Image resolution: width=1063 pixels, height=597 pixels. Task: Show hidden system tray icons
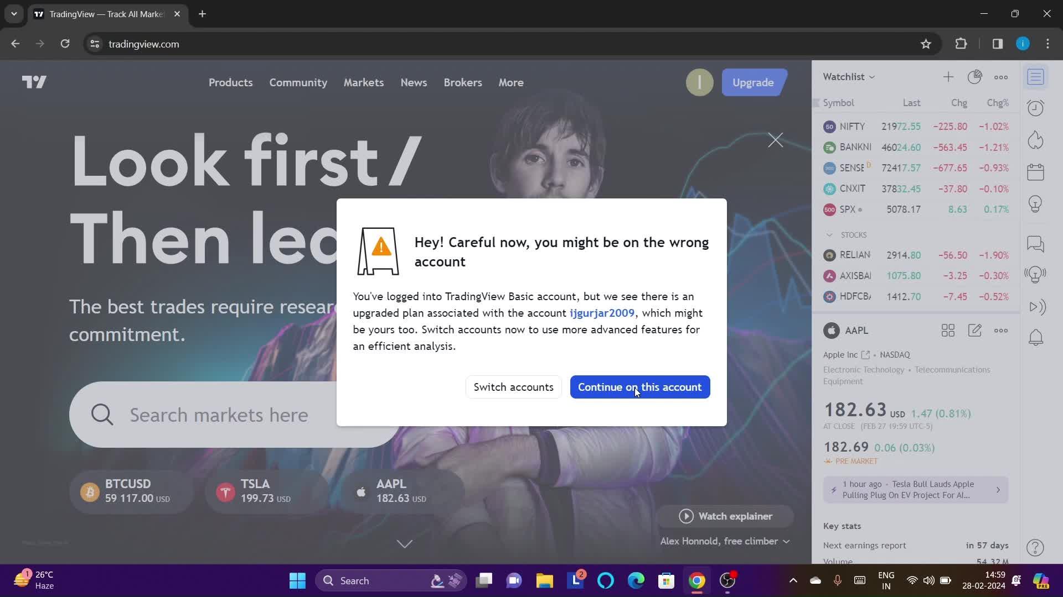point(793,580)
